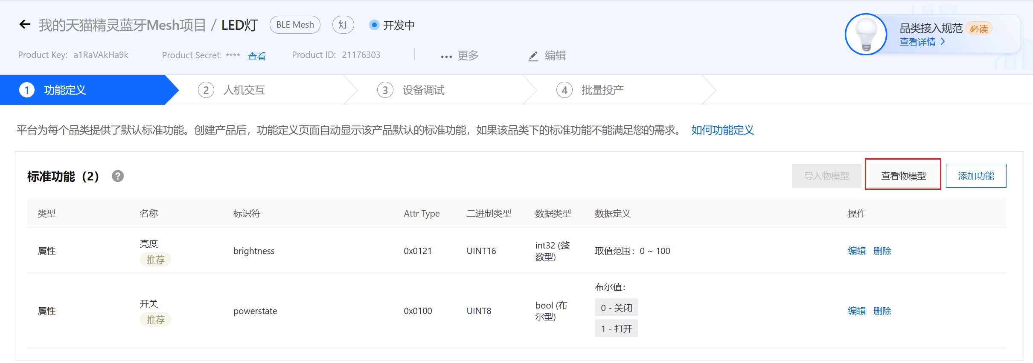Edit the brightness property row
This screenshot has width=1033, height=363.
[x=856, y=251]
